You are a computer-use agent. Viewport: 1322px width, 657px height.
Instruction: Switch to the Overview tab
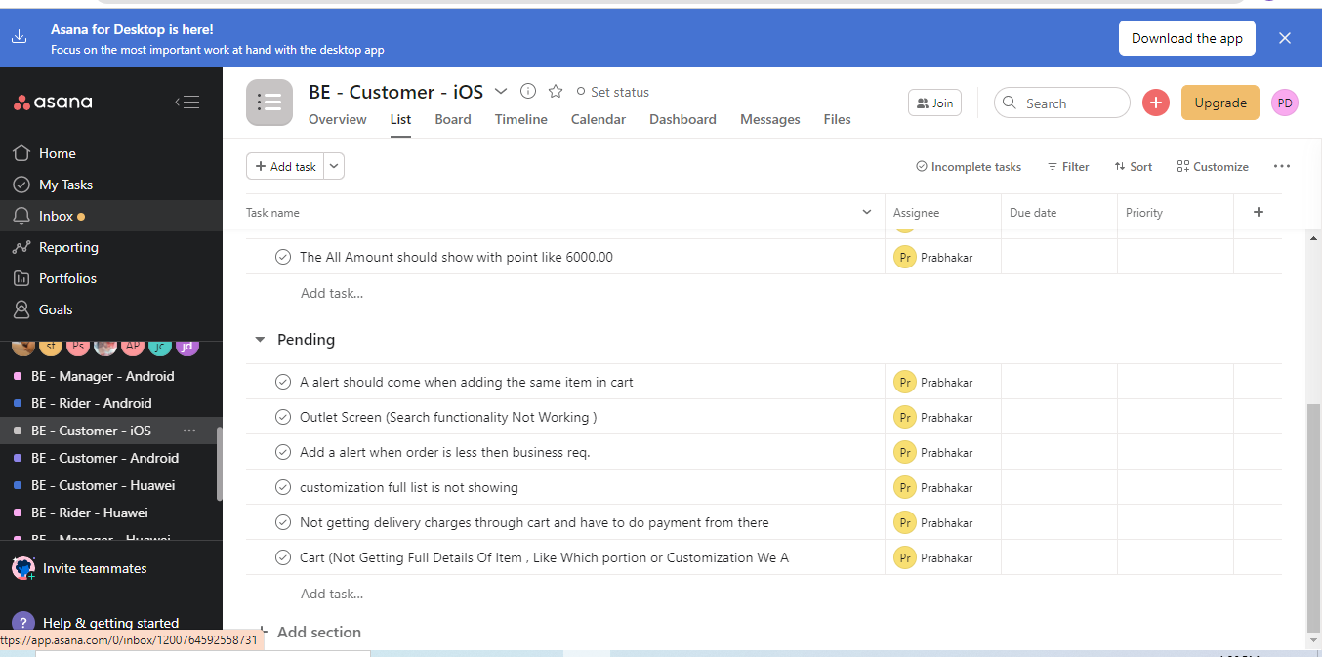[x=338, y=119]
